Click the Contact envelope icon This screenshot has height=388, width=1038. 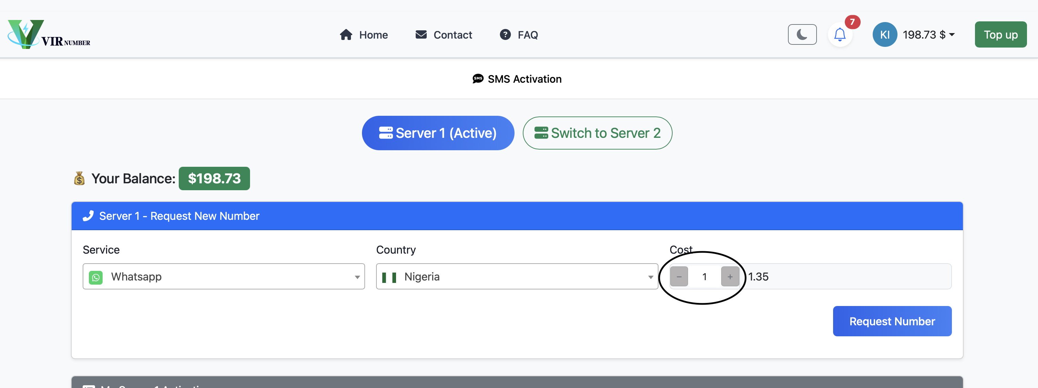[x=421, y=35]
